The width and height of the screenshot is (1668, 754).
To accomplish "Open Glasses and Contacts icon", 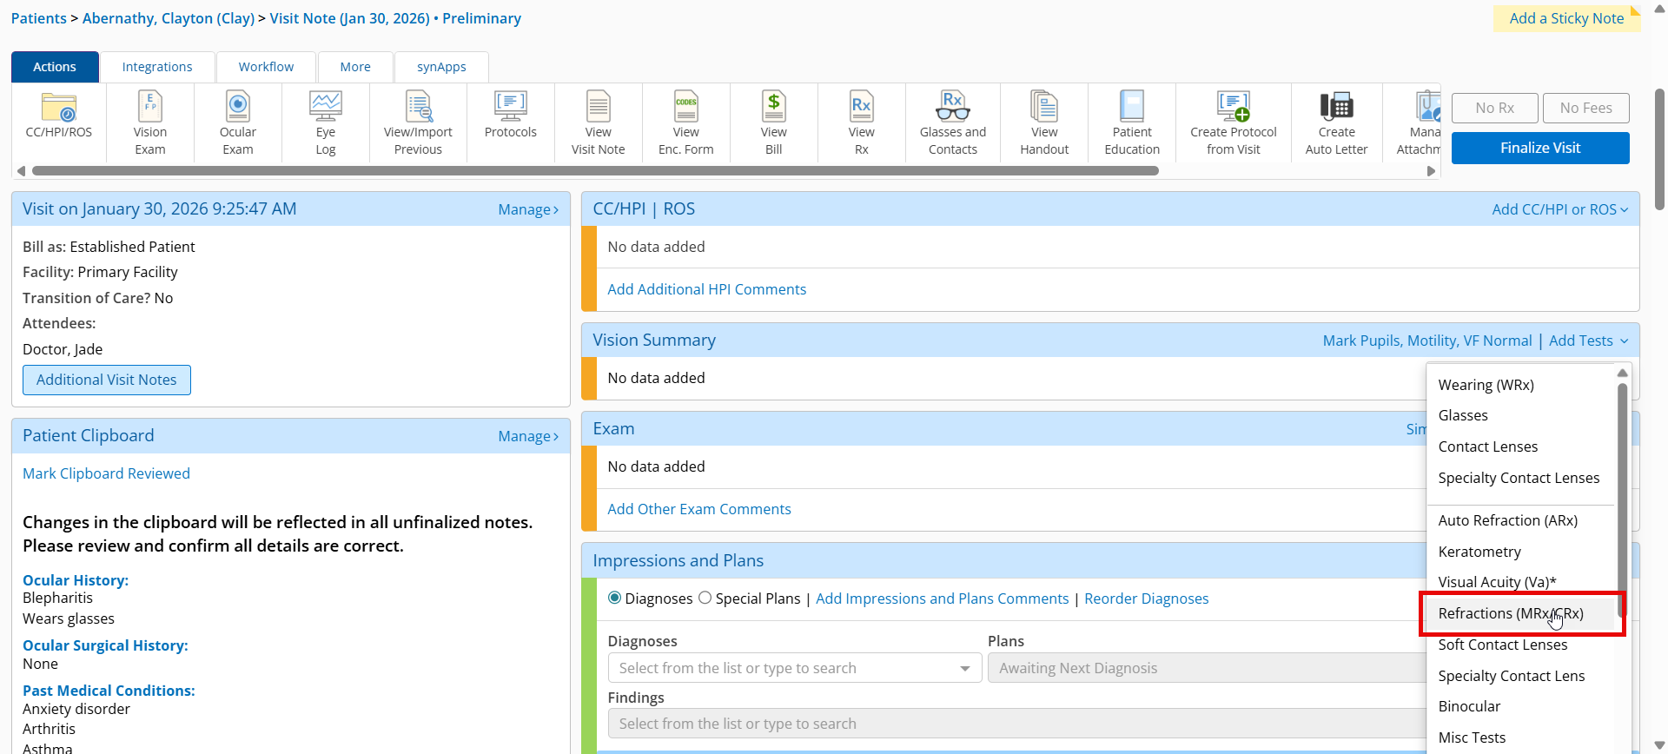I will pos(953,108).
